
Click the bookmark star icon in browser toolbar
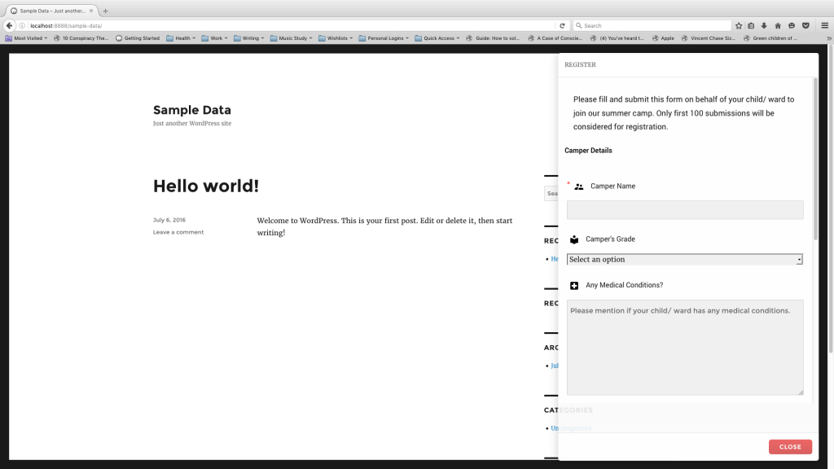(739, 25)
